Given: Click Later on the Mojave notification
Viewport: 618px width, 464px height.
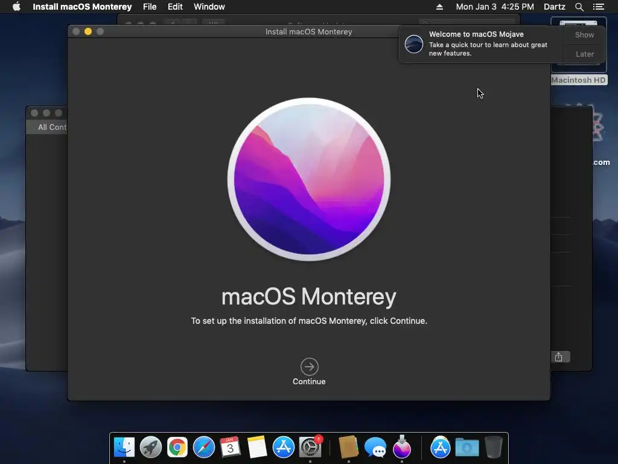Looking at the screenshot, I should coord(584,54).
